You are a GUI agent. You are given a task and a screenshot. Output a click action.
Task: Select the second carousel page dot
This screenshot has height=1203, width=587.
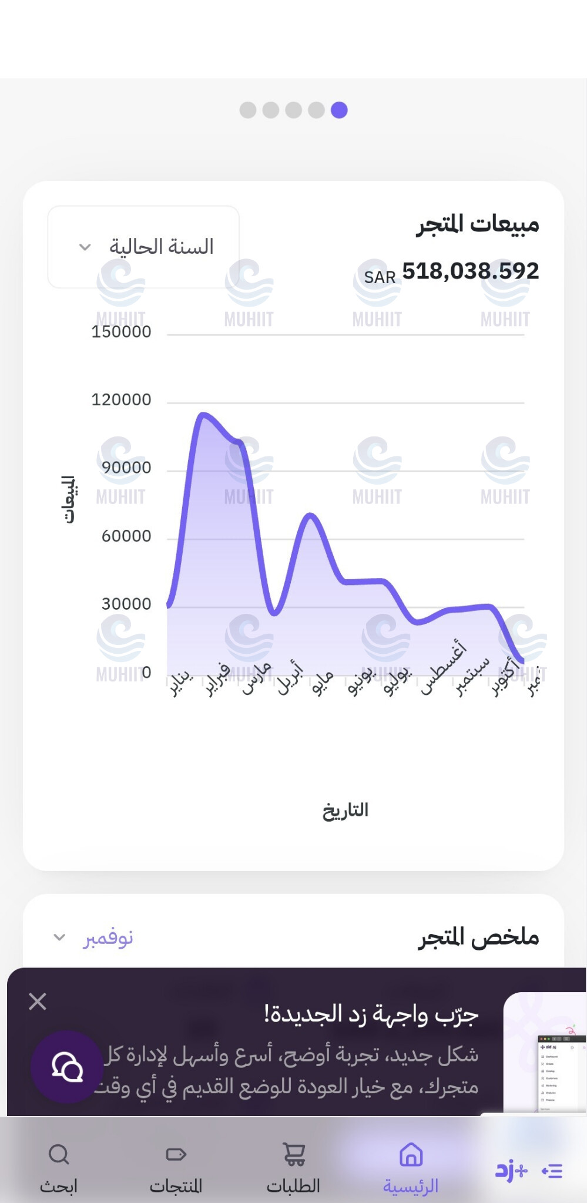pos(271,110)
